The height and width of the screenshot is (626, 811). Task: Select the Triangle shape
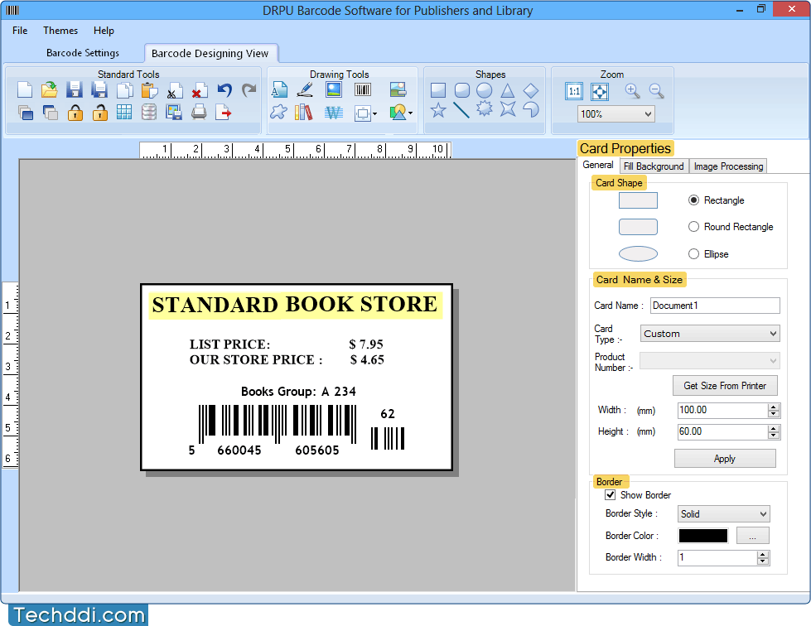point(507,90)
